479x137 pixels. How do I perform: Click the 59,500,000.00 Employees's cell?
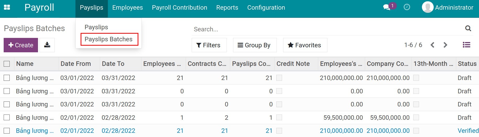click(343, 118)
